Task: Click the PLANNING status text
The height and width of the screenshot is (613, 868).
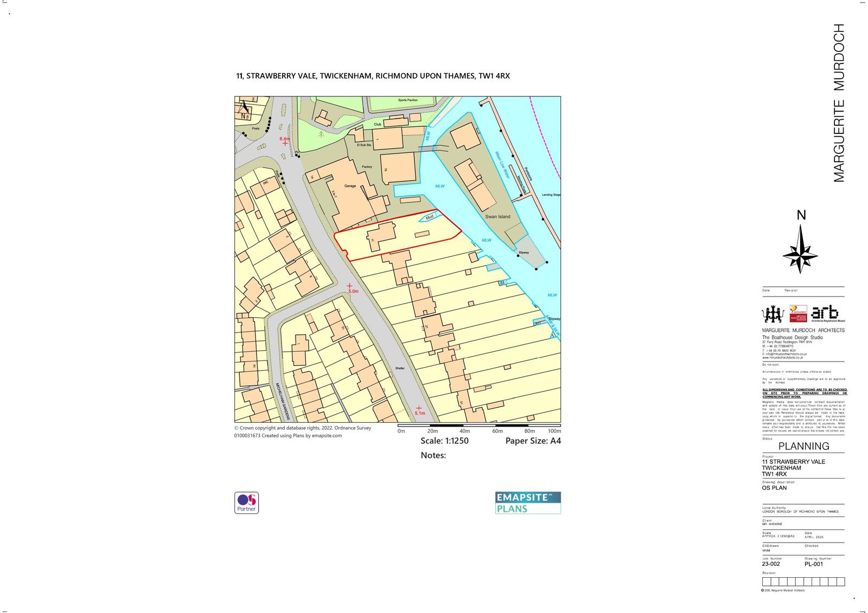Action: (803, 446)
